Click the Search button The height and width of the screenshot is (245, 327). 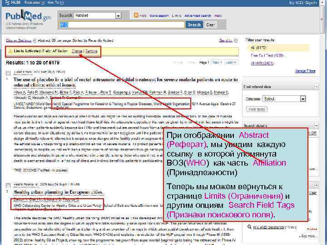(194, 25)
